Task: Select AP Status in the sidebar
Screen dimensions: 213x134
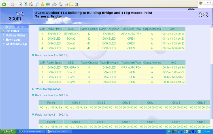Action: coord(12,31)
